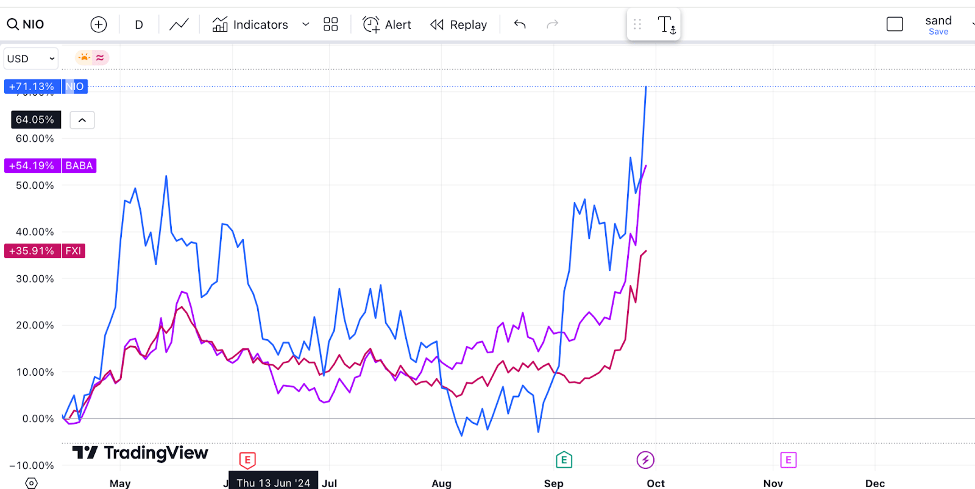
Task: Select the anchored text tool
Action: (x=667, y=25)
